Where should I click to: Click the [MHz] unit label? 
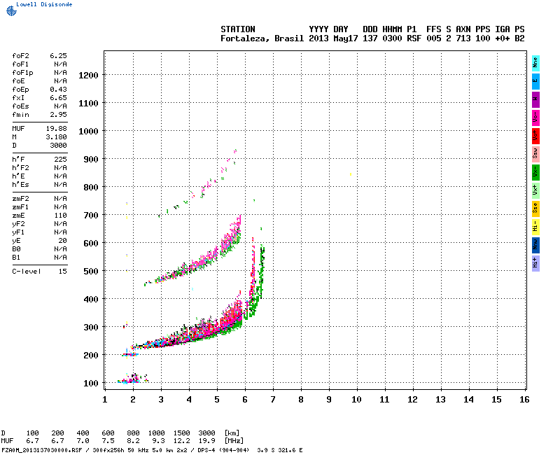click(x=234, y=441)
